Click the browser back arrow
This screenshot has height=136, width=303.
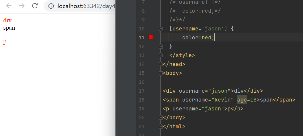9,6
